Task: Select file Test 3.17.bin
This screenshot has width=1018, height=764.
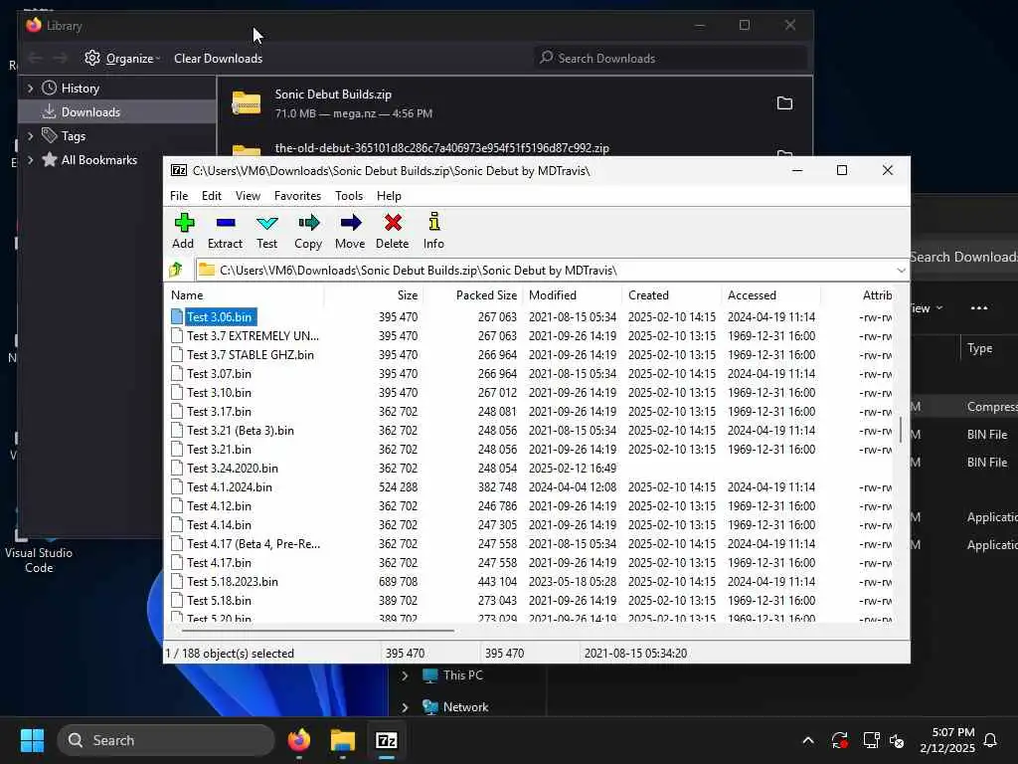Action: tap(219, 411)
